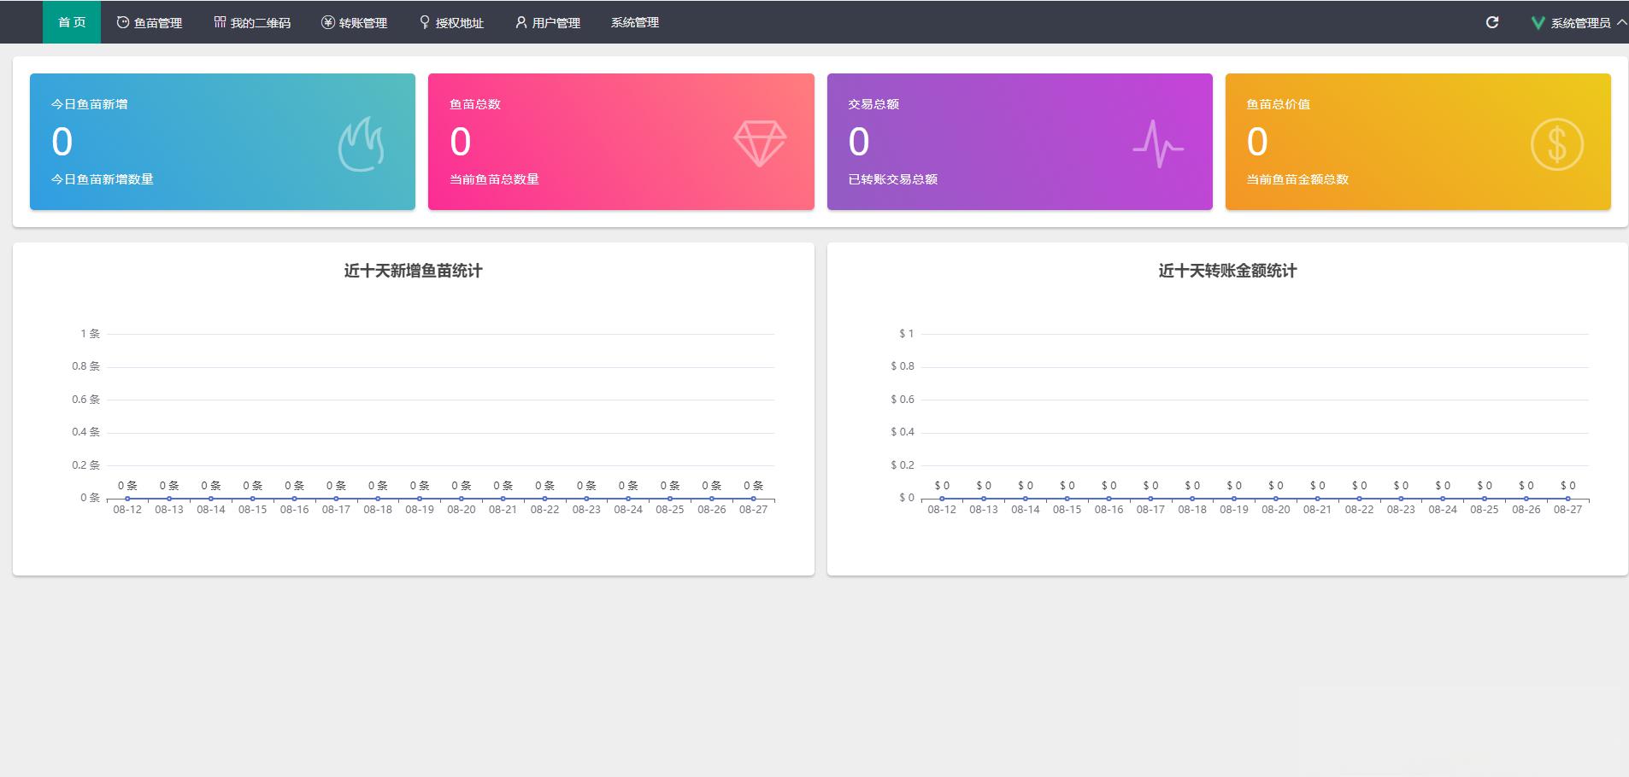The height and width of the screenshot is (777, 1629).
Task: Click the 08-12 data point in 转账 chart
Action: [x=942, y=498]
